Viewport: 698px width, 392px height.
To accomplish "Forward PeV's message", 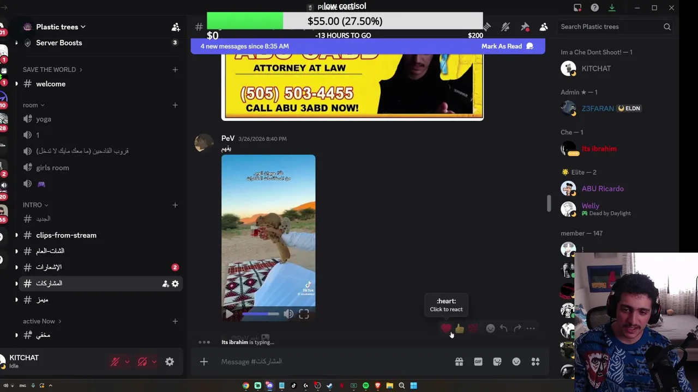I will tap(517, 328).
